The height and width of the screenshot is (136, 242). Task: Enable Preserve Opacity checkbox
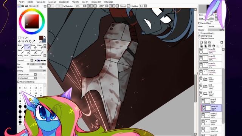click(x=199, y=33)
